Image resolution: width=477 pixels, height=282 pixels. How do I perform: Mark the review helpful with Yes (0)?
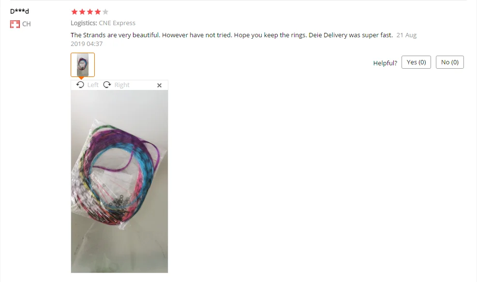pos(416,62)
